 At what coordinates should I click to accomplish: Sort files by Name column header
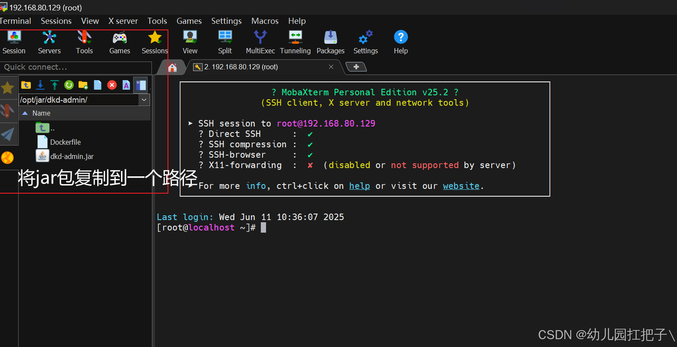(85, 113)
